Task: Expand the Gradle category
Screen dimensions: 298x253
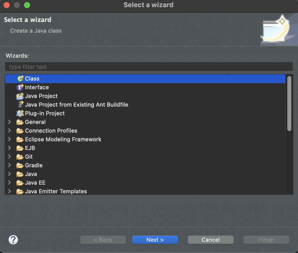Action: coord(9,165)
